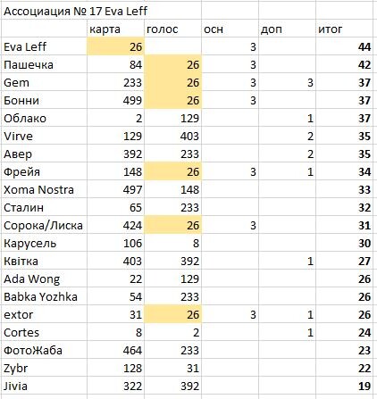Image resolution: width=377 pixels, height=399 pixels.
Task: Select ФотоЖаба's карта value 464
Action: coord(115,350)
